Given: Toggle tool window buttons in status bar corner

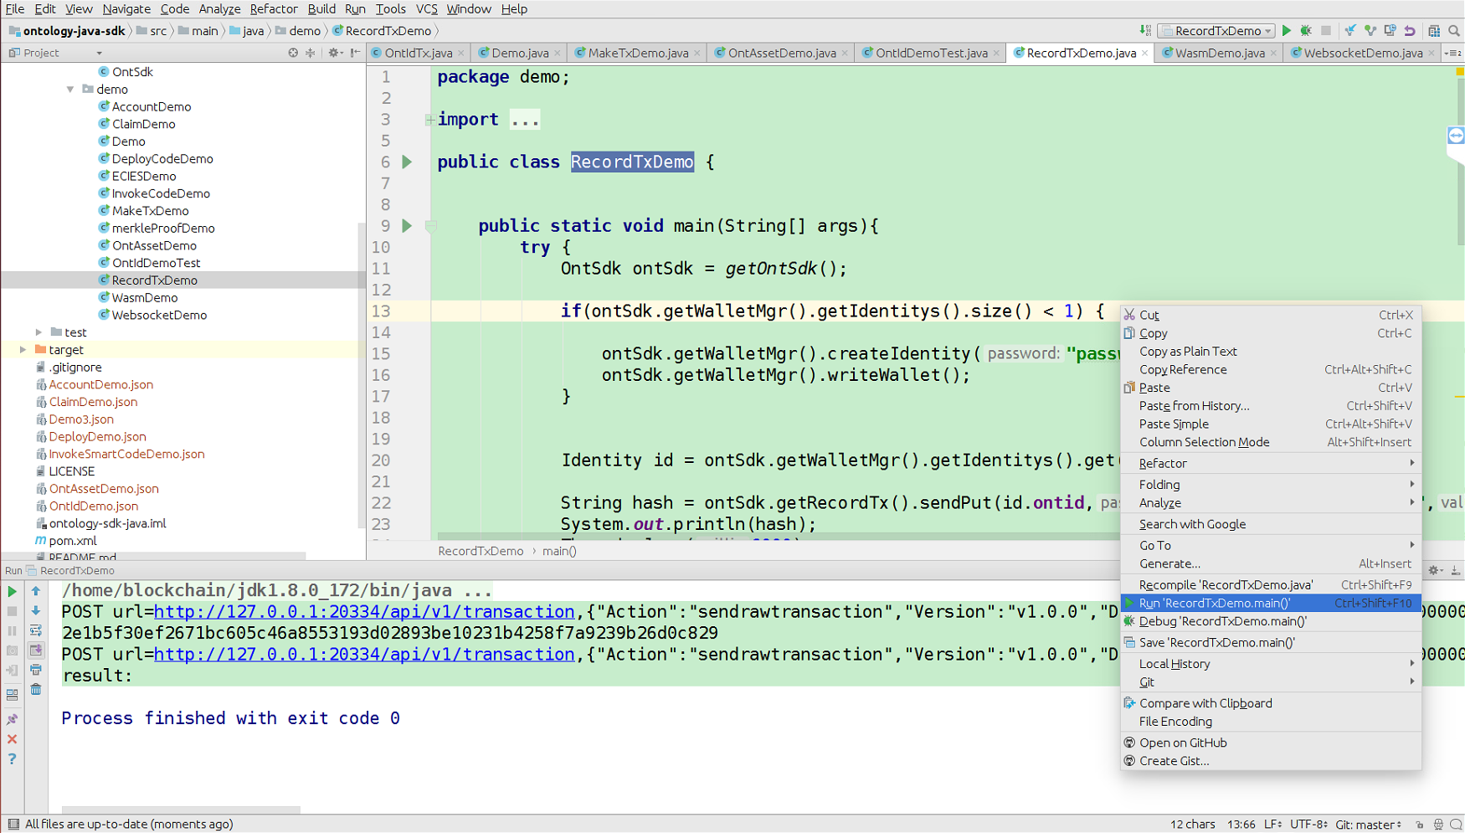Looking at the screenshot, I should pos(13,825).
